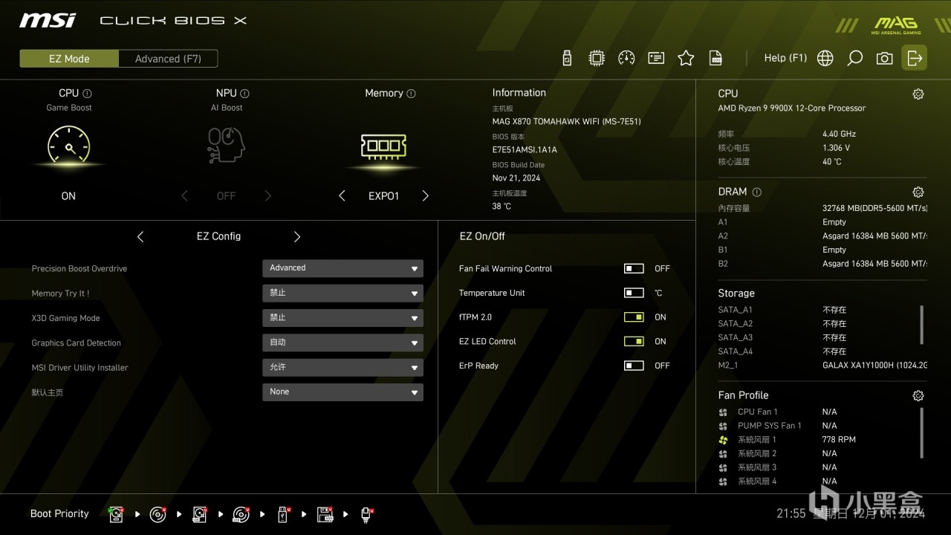Select the USB optical disc boot device icon

241,513
